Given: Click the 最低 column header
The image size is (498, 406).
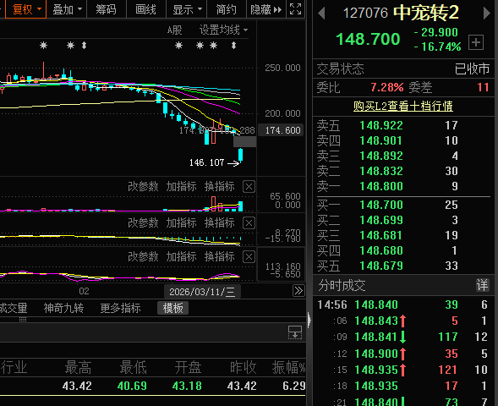Looking at the screenshot, I should (x=133, y=368).
